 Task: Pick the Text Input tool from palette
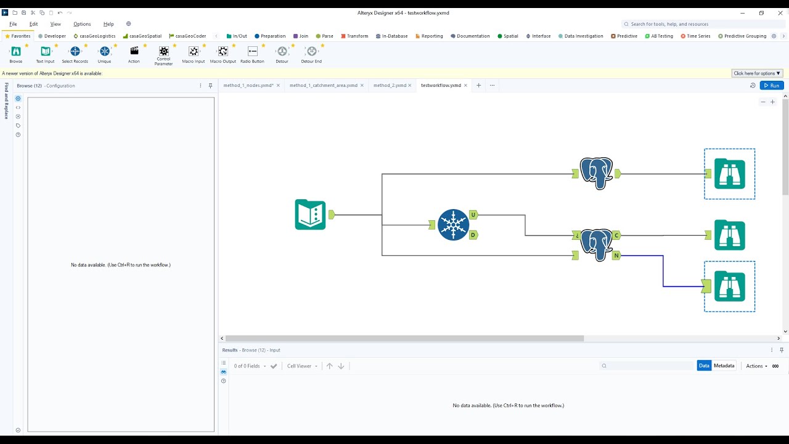click(45, 52)
